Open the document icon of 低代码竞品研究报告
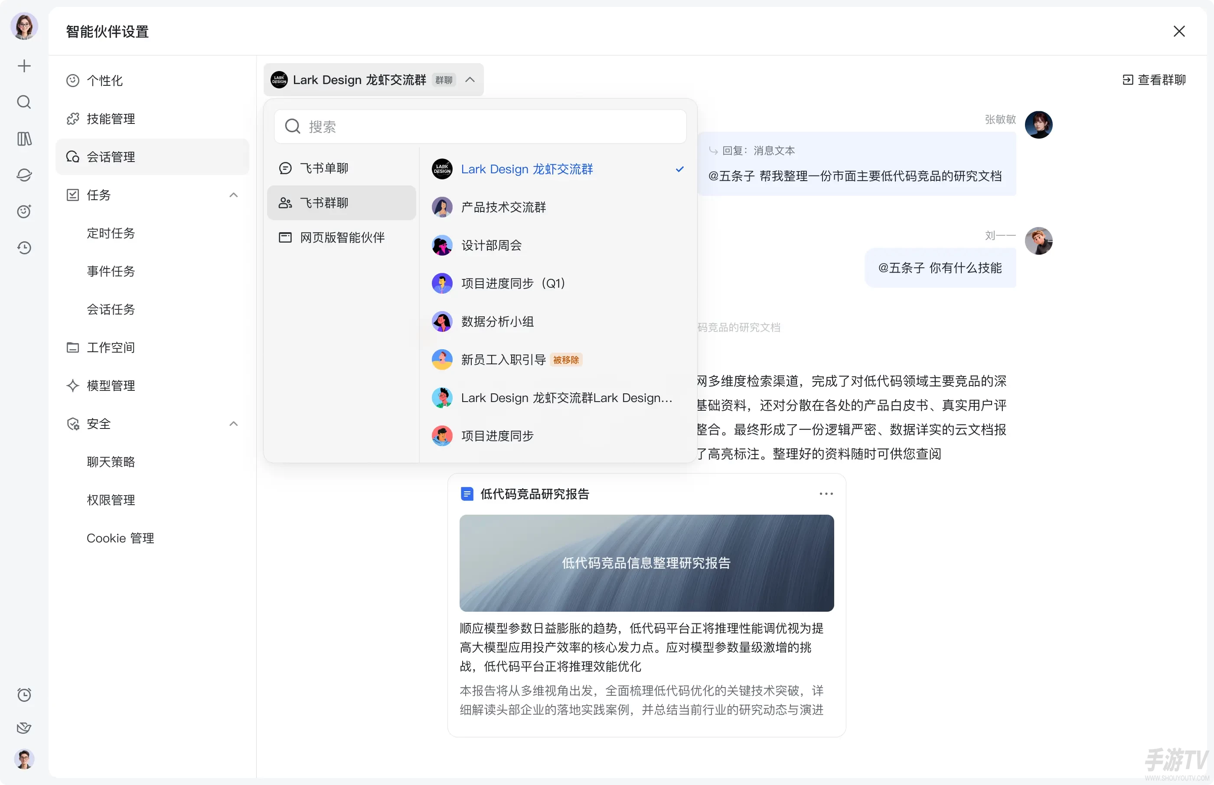Image resolution: width=1214 pixels, height=785 pixels. coord(467,494)
